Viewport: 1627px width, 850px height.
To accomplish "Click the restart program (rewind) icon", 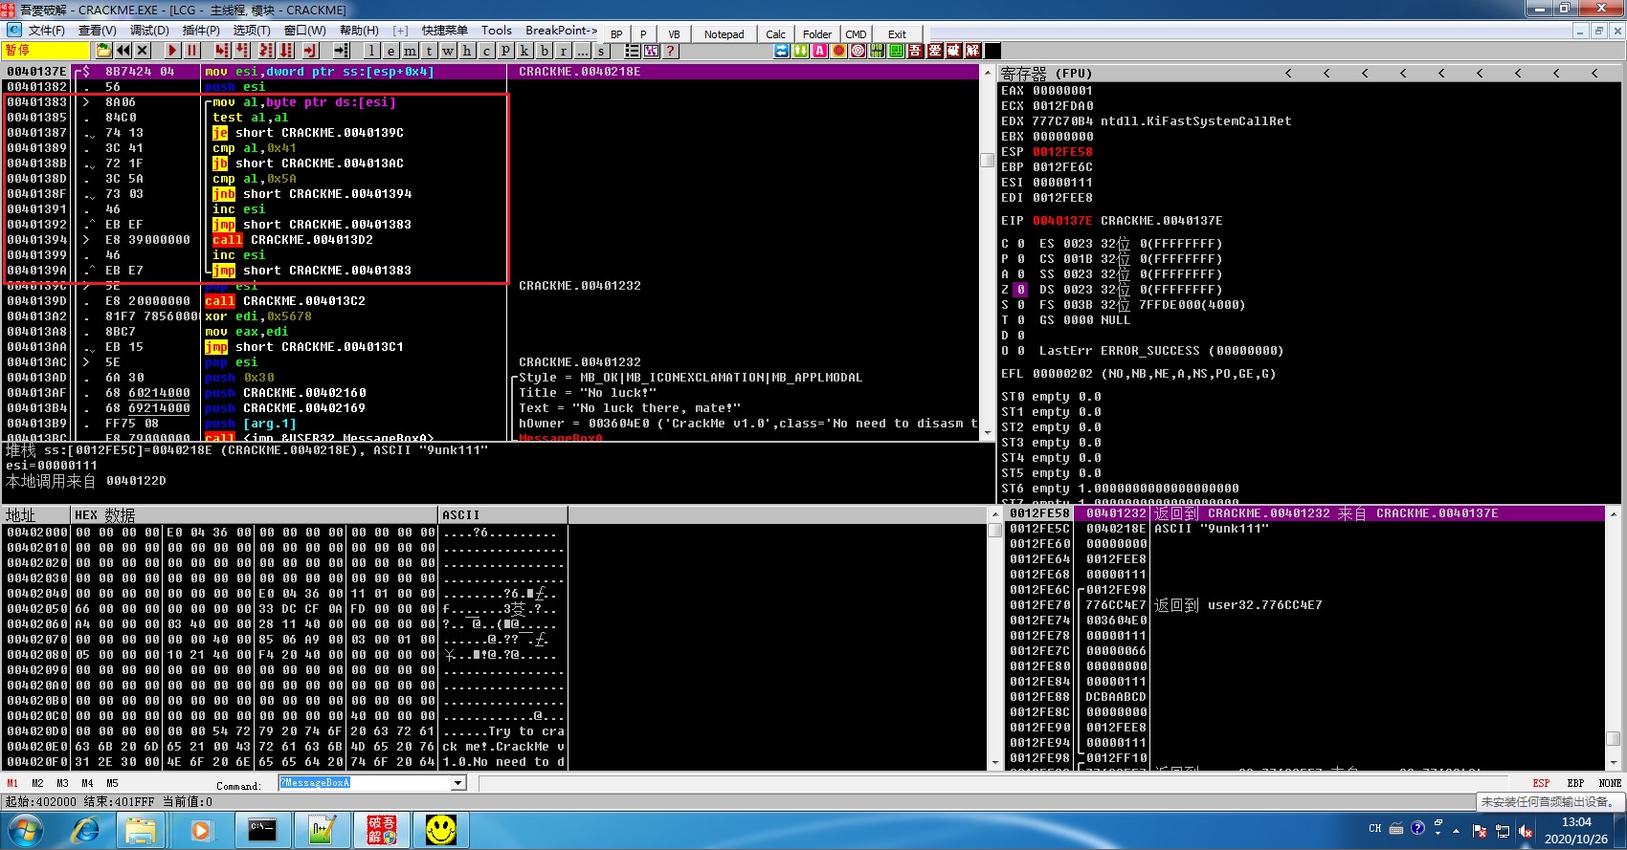I will 123,51.
